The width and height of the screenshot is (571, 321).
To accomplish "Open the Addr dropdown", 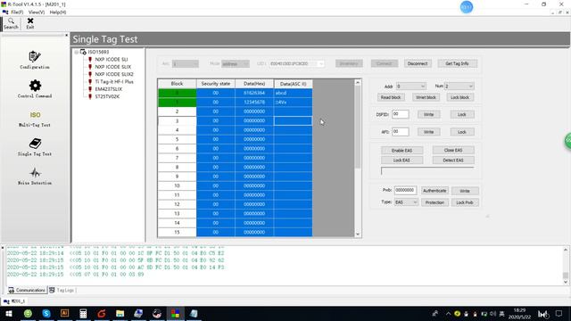I will [x=411, y=86].
